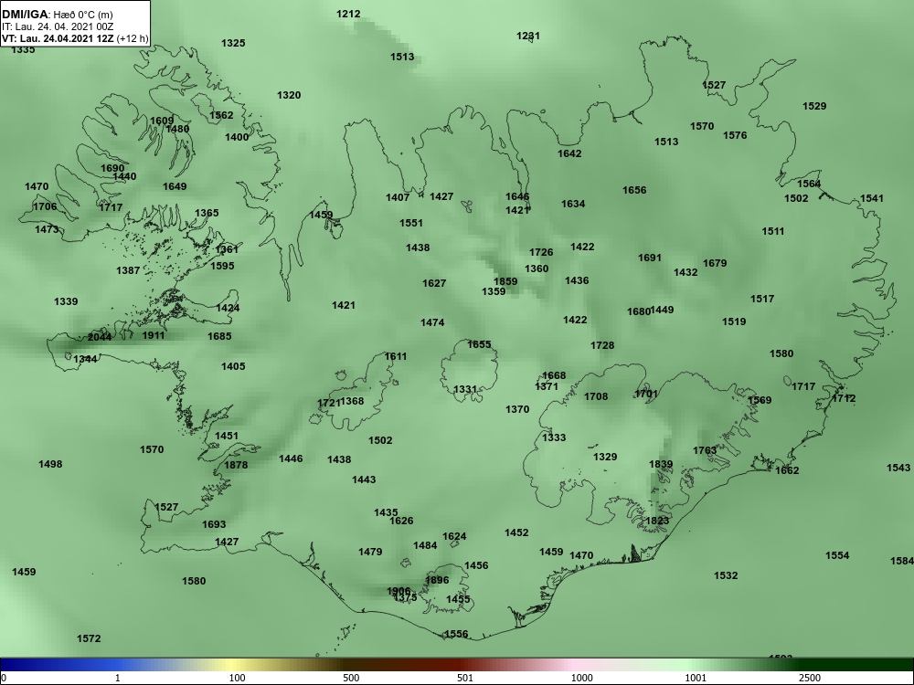The height and width of the screenshot is (685, 914).
Task: Click the 2500 label on the color scale
Action: 809,678
